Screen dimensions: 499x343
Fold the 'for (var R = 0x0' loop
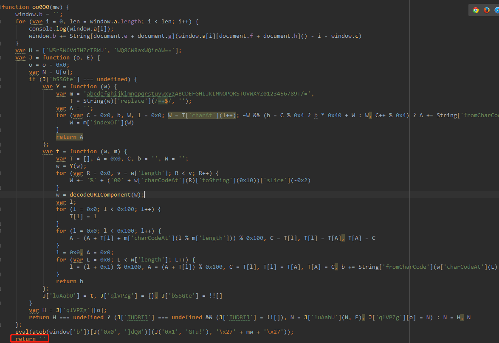tap(1, 173)
